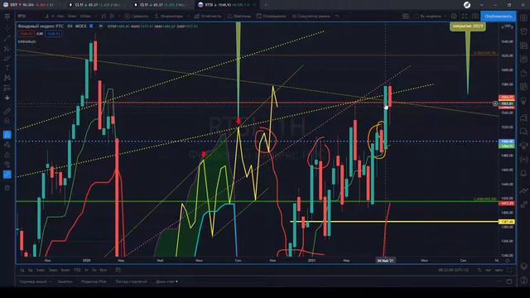Open the Тестер стратегий tab
Screen dimensions: 530x298
(x=131, y=281)
